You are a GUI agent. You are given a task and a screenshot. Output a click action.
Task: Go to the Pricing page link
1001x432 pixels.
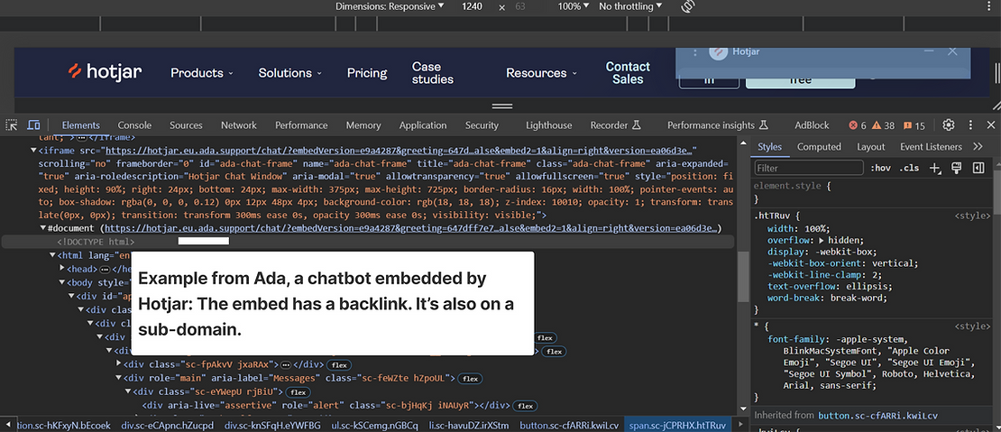[x=367, y=73]
